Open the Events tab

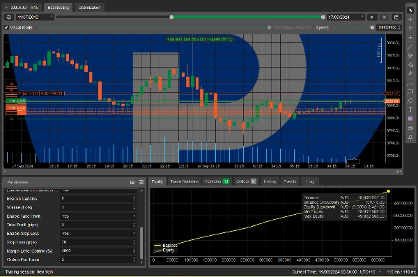[290, 181]
